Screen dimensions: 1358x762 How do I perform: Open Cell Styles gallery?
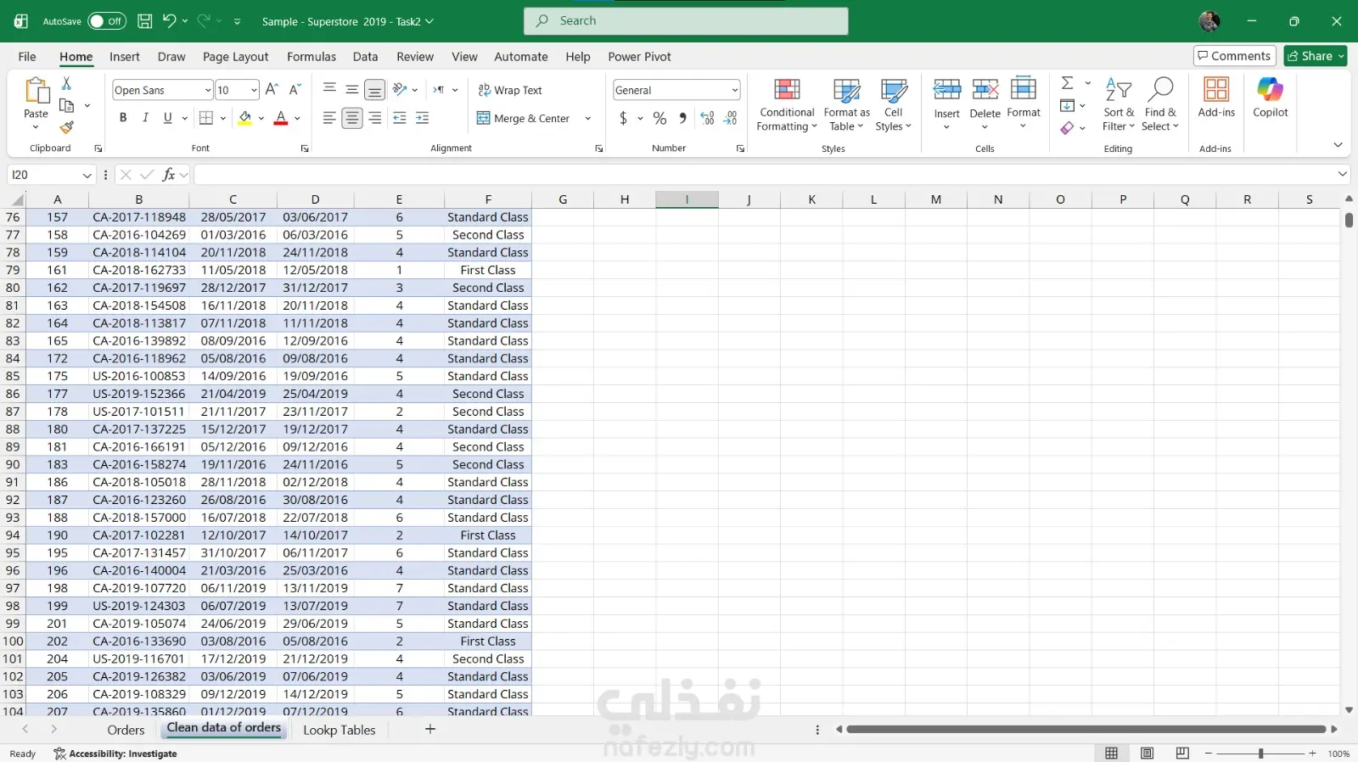[x=893, y=105]
